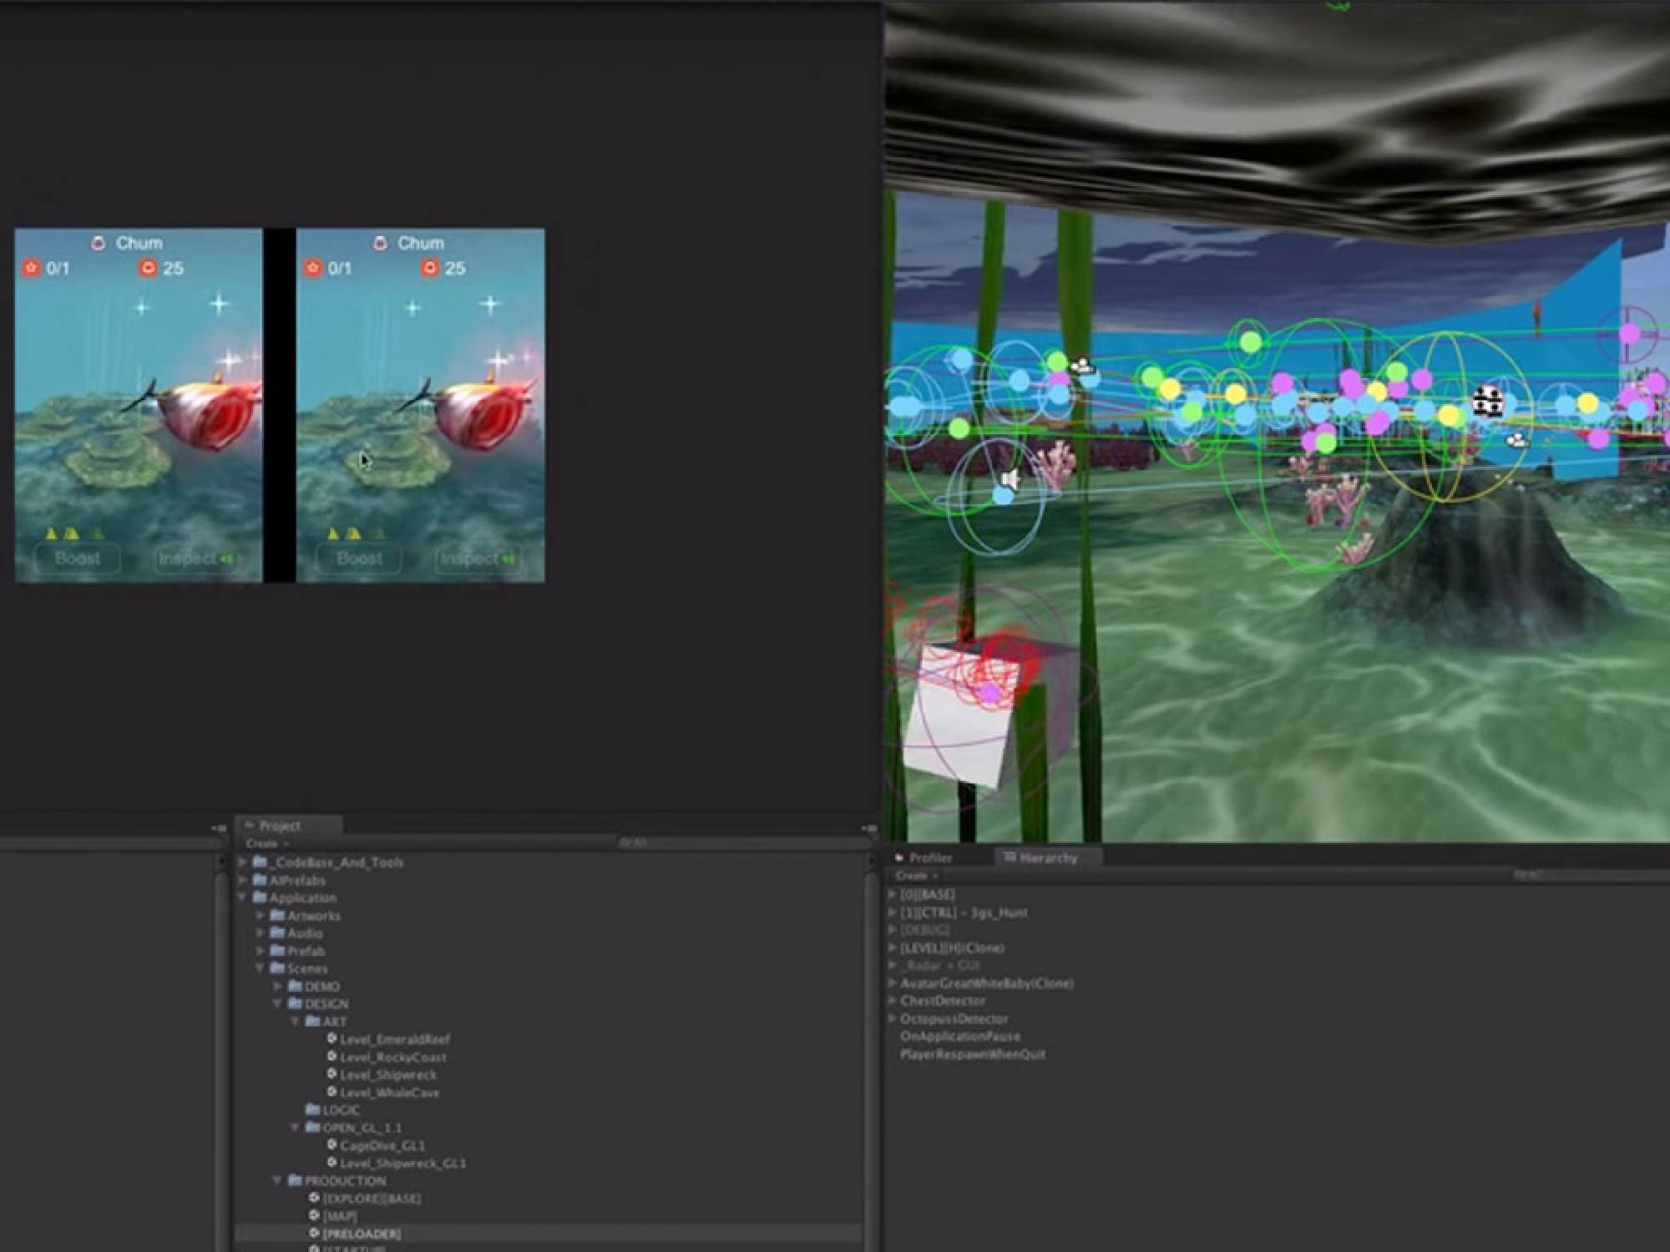Click the CageDive_GL1 scene icon
The height and width of the screenshot is (1252, 1670).
coord(331,1144)
